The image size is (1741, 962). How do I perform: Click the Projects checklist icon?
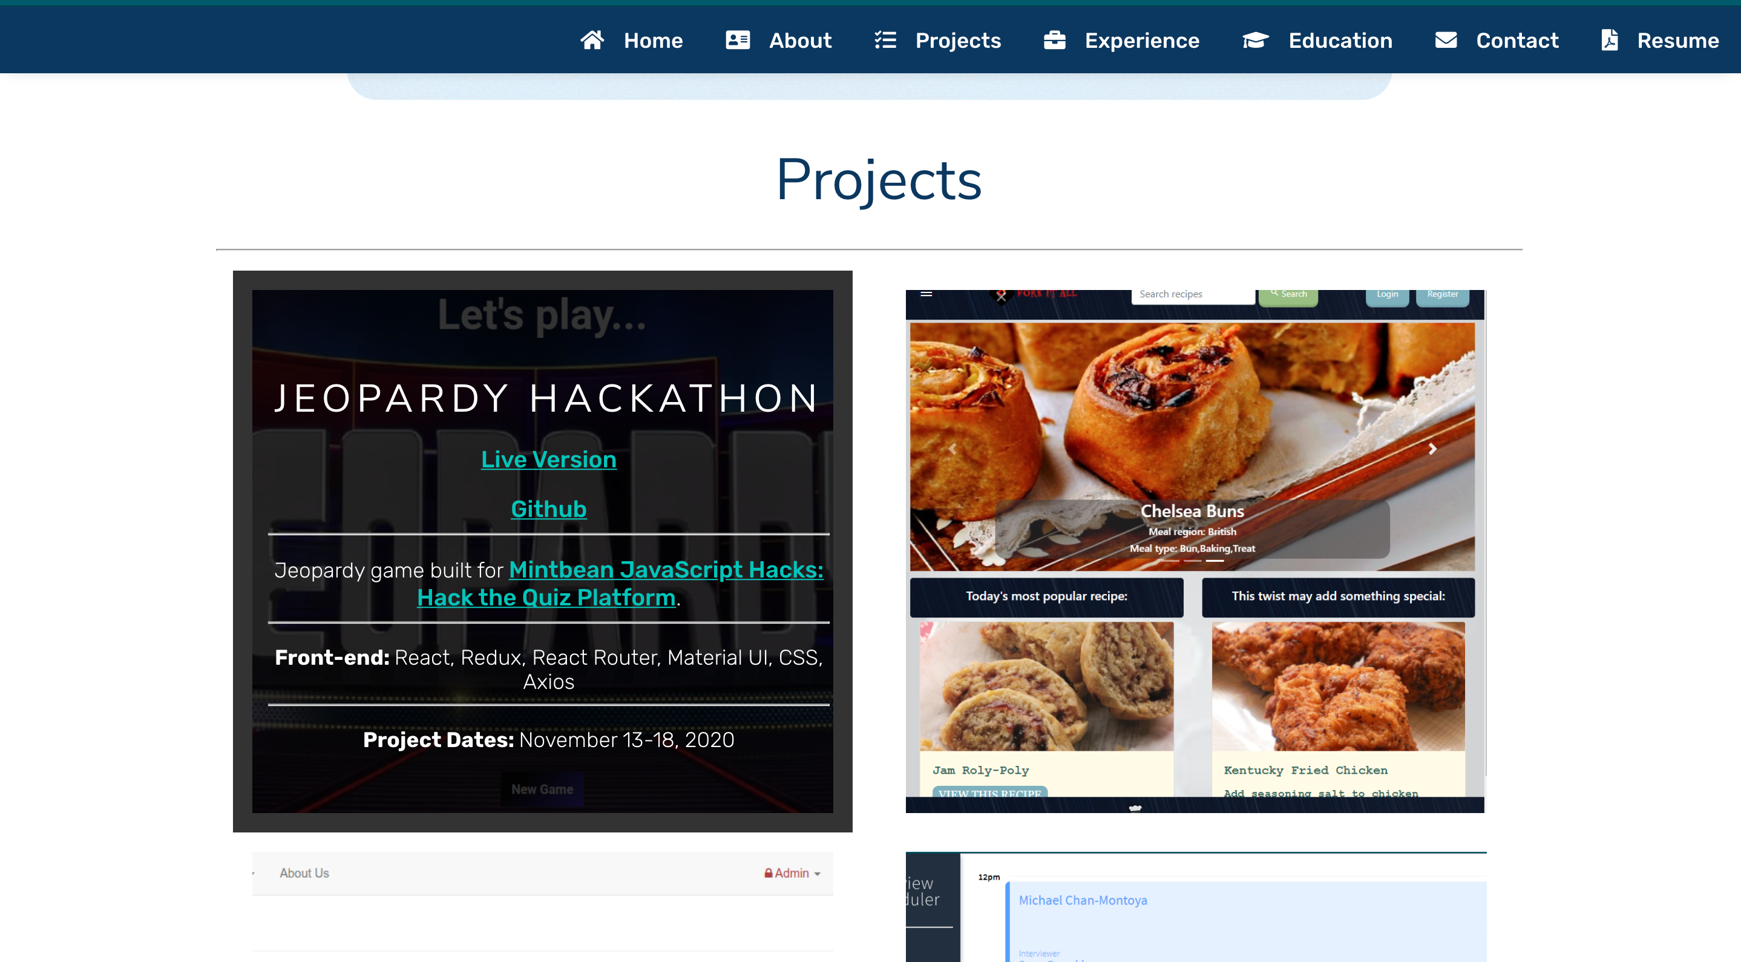point(885,40)
